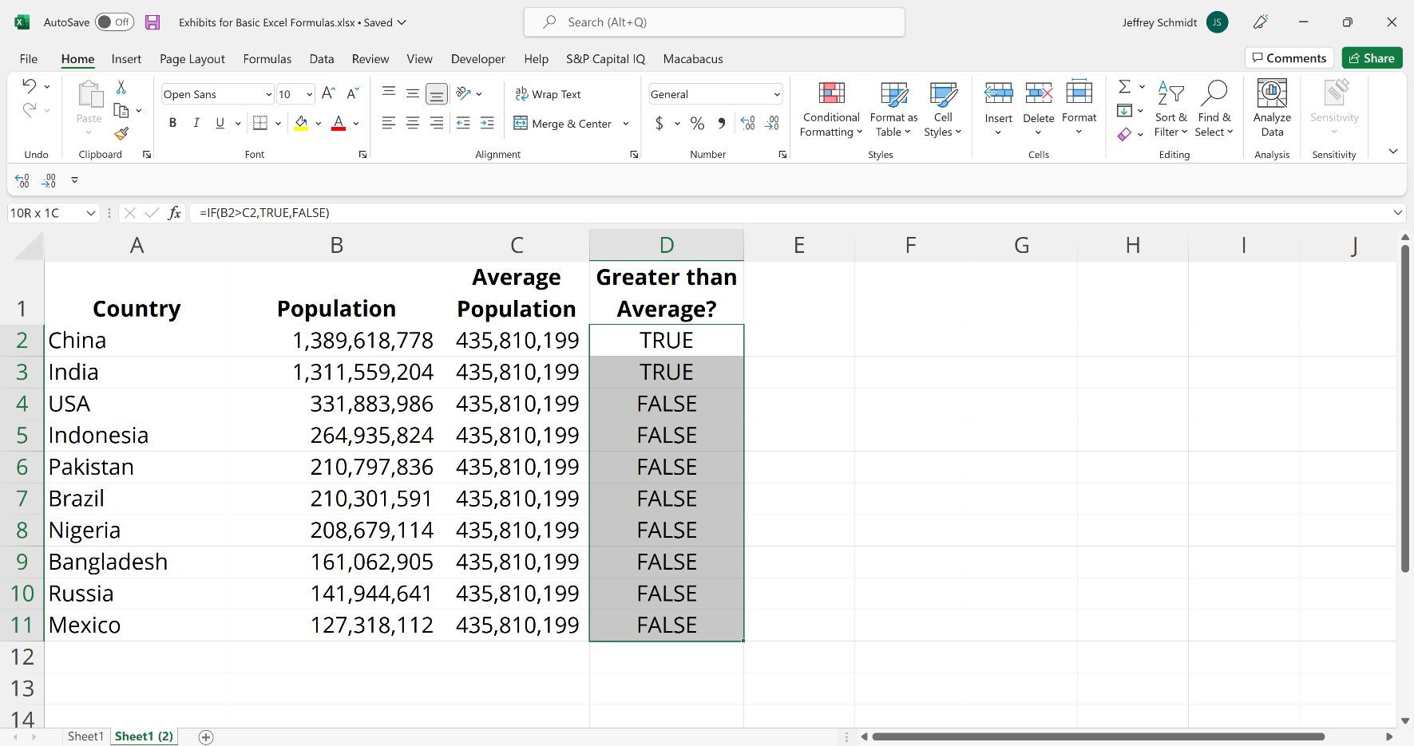Click the Percent Style icon
1414x746 pixels.
[x=697, y=124]
